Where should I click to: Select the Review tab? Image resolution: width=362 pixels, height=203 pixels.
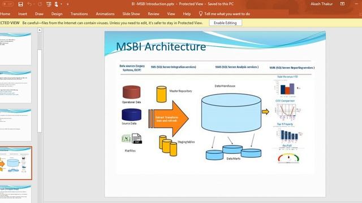tap(153, 14)
